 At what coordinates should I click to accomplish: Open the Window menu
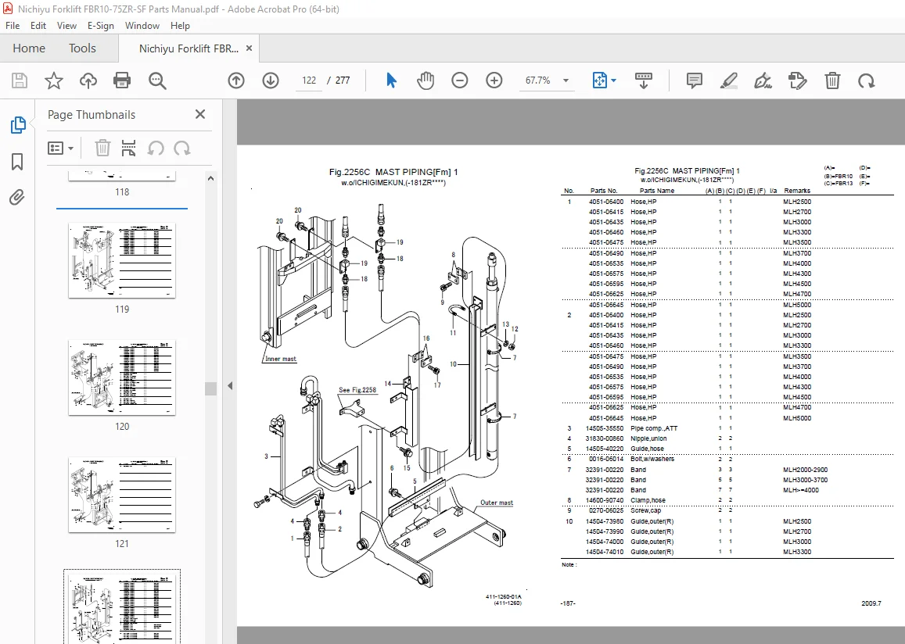pos(142,25)
